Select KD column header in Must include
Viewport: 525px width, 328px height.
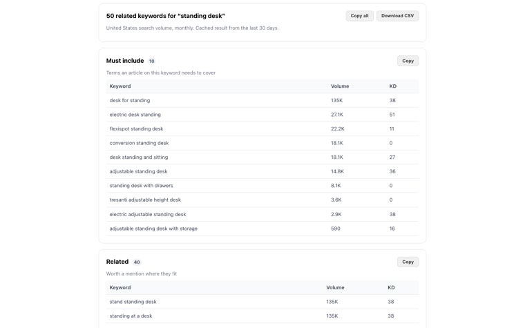pyautogui.click(x=393, y=86)
